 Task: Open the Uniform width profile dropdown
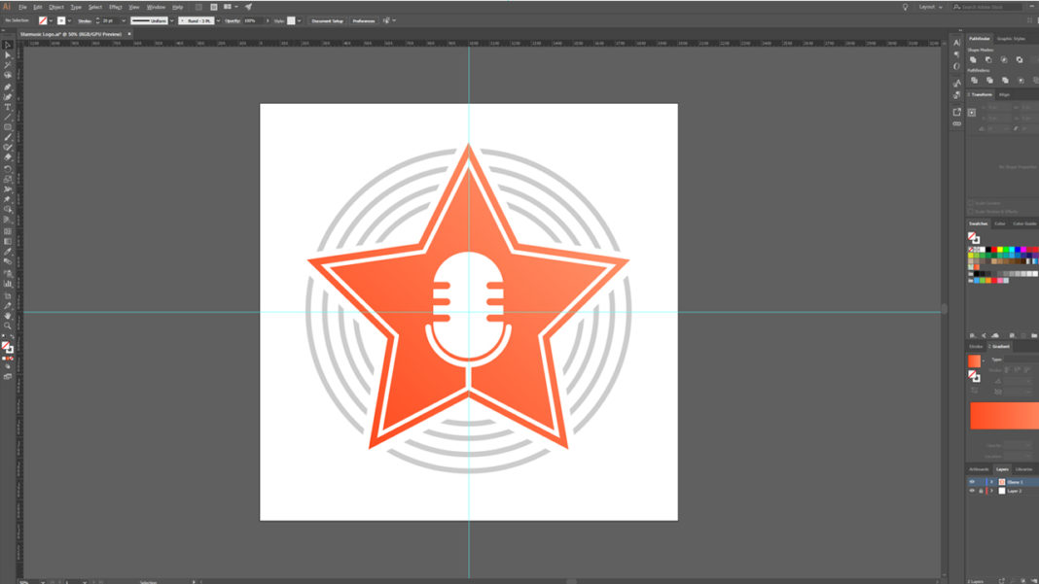(x=171, y=20)
